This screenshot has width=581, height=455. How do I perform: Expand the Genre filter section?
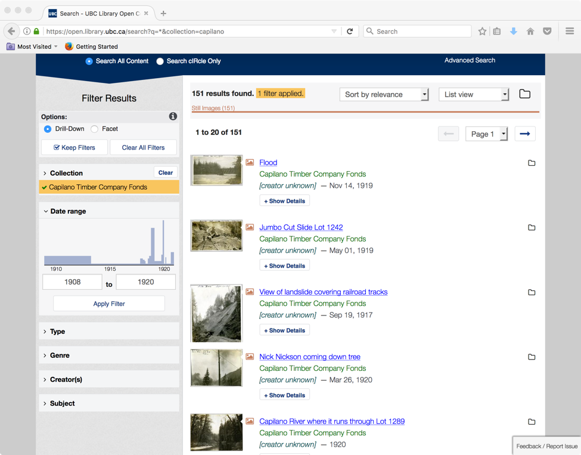tap(109, 355)
